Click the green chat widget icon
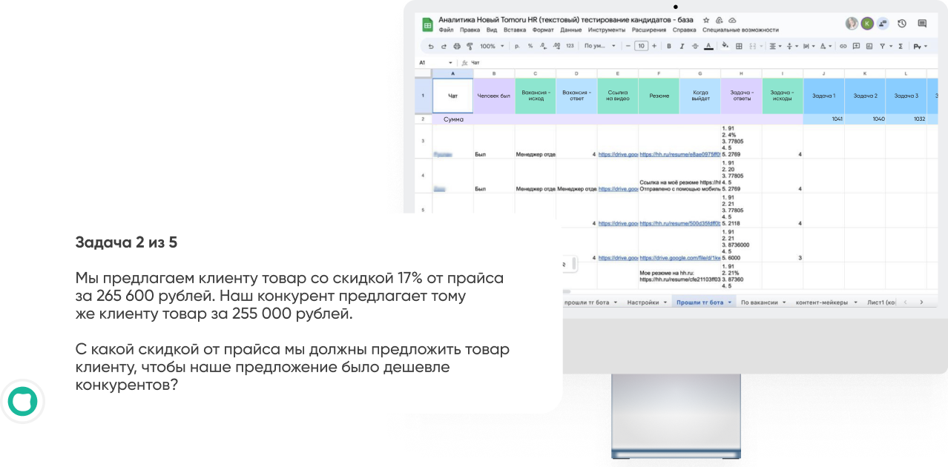Viewport: 948px width, 467px height. pos(22,402)
